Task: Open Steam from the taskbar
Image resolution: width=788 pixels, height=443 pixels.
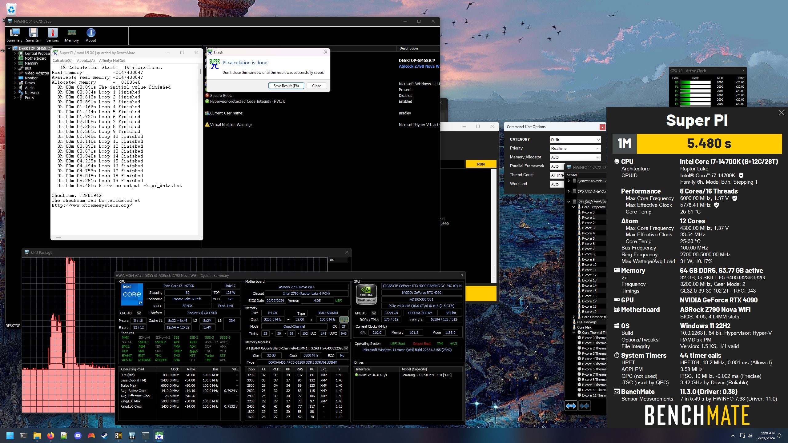Action: [105, 436]
